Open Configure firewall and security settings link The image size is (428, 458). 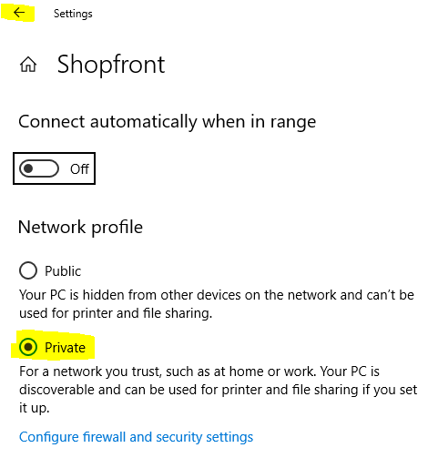pos(136,437)
